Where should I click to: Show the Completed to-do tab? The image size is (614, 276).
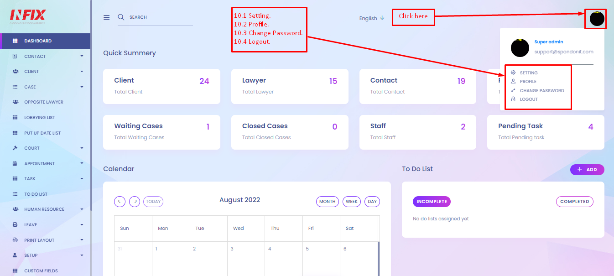tap(575, 202)
